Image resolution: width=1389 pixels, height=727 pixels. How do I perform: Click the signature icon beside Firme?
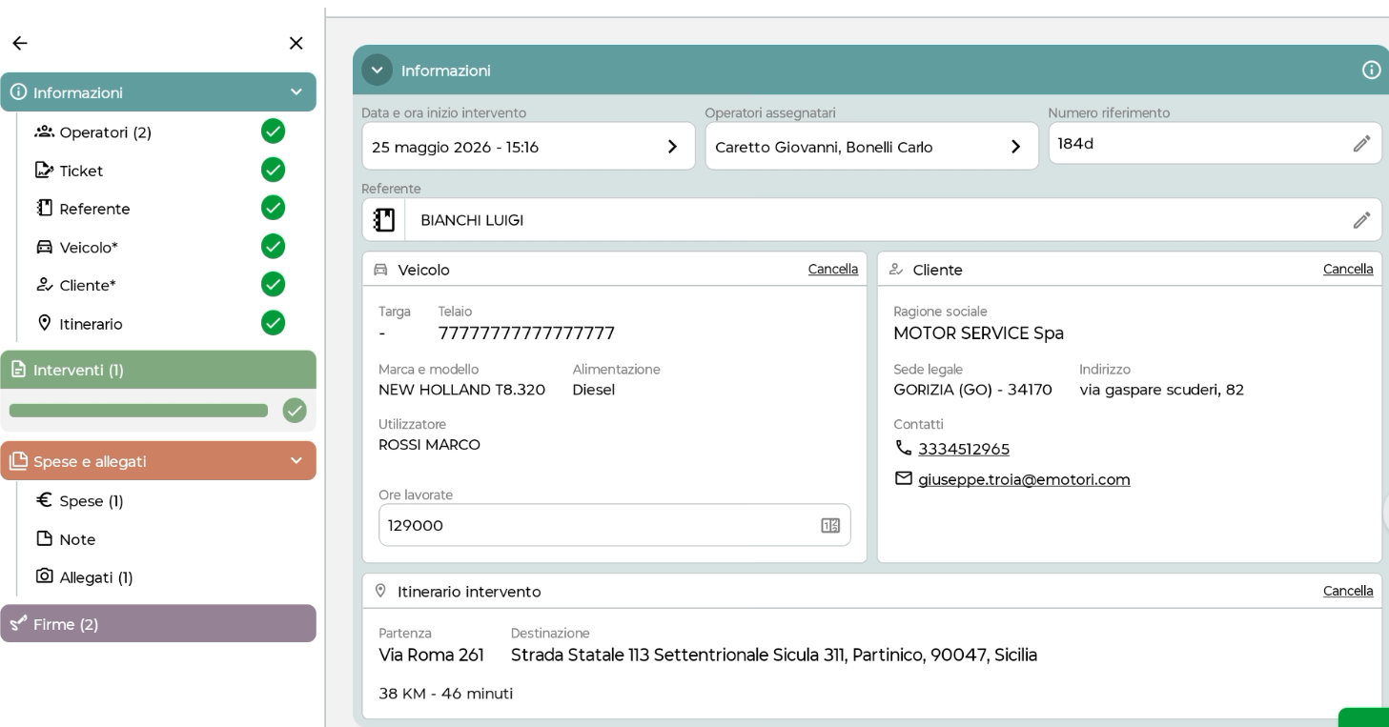point(18,623)
